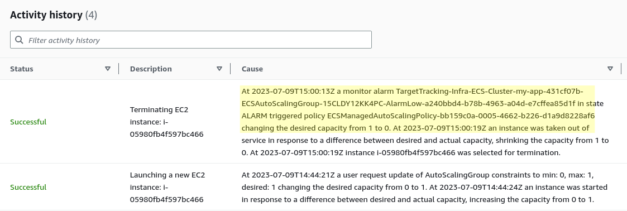
Task: Click the divider at the right of the Cause column
Action: click(x=621, y=69)
